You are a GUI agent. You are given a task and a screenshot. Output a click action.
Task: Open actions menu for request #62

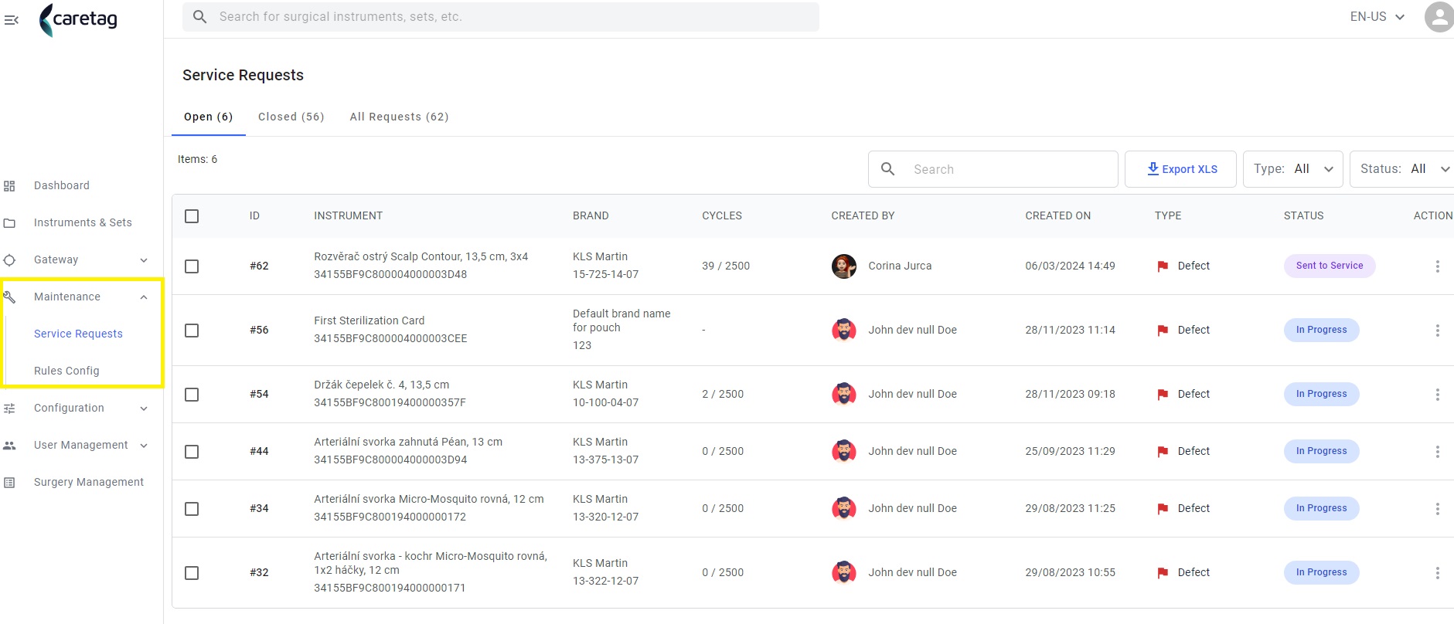pyautogui.click(x=1437, y=266)
